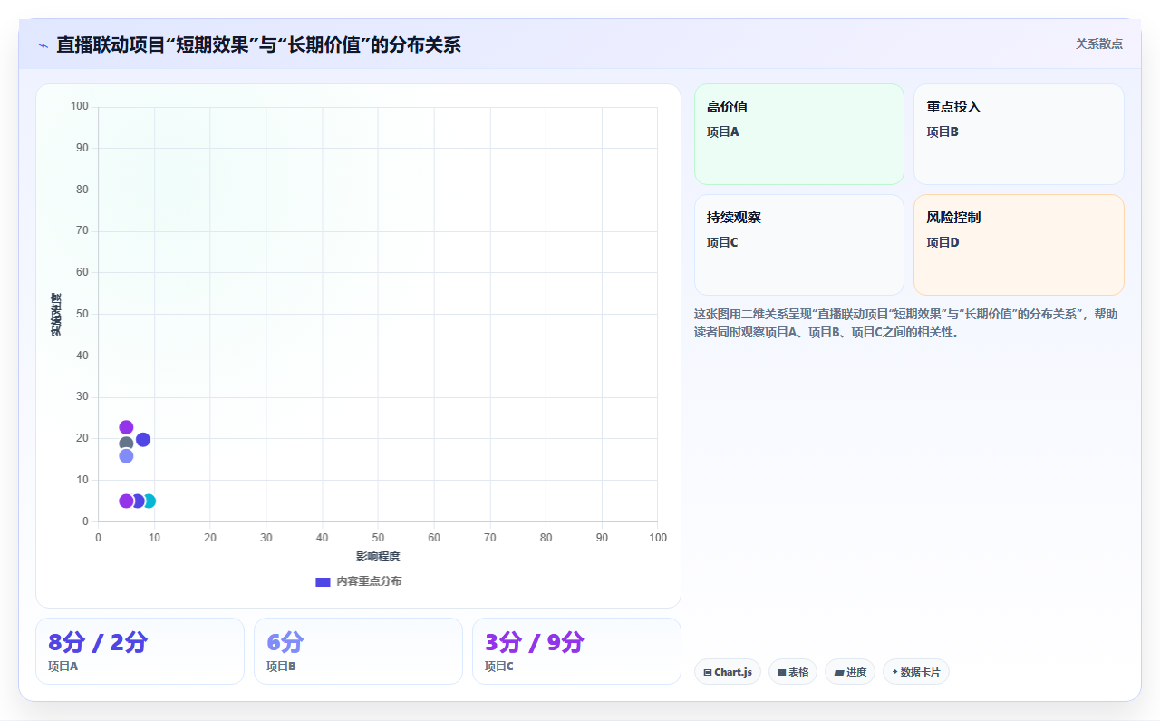Screen dimensions: 1160x721
Task: Click the gray scatter point near y=18
Action: 126,444
